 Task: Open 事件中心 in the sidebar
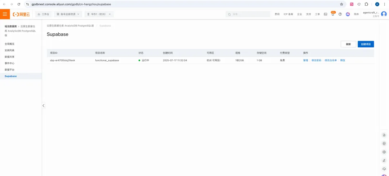[9, 63]
